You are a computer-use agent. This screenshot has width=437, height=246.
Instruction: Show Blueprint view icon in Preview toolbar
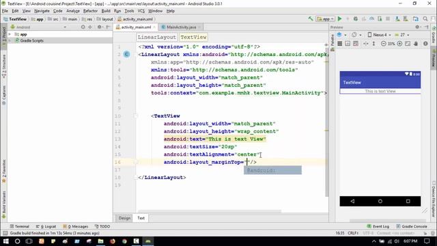(x=348, y=44)
